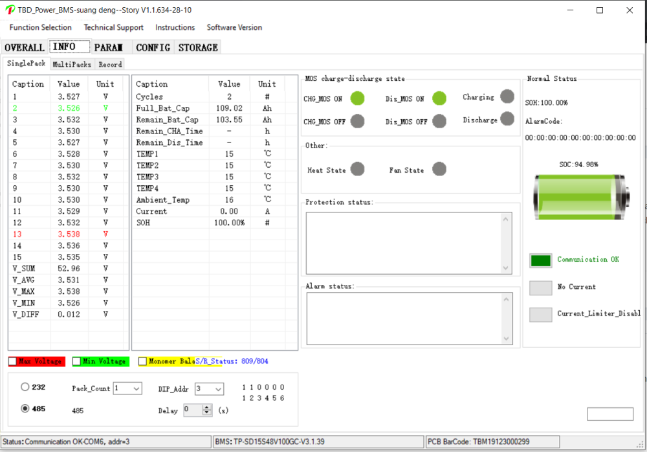Click the V_DIFF row value 0.012
Screen dimensions: 647x452
click(x=69, y=315)
